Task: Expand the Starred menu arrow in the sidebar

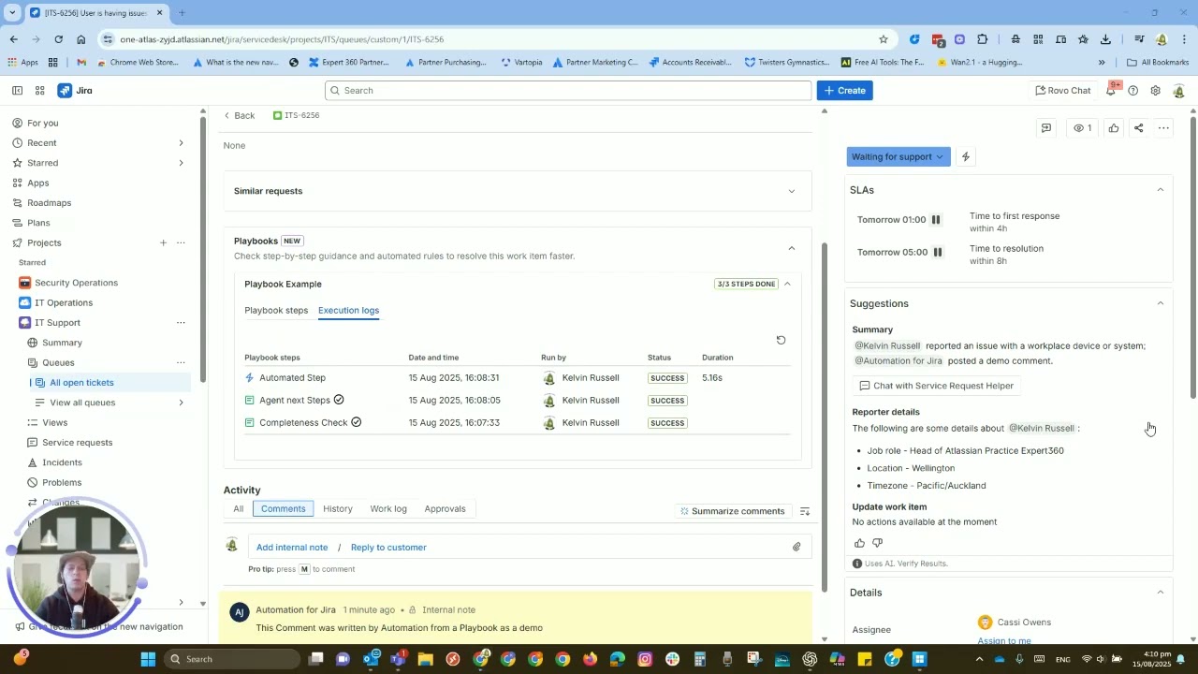Action: (181, 163)
